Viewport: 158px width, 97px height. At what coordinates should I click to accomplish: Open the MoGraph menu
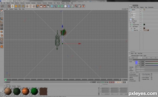[x=50, y=3]
